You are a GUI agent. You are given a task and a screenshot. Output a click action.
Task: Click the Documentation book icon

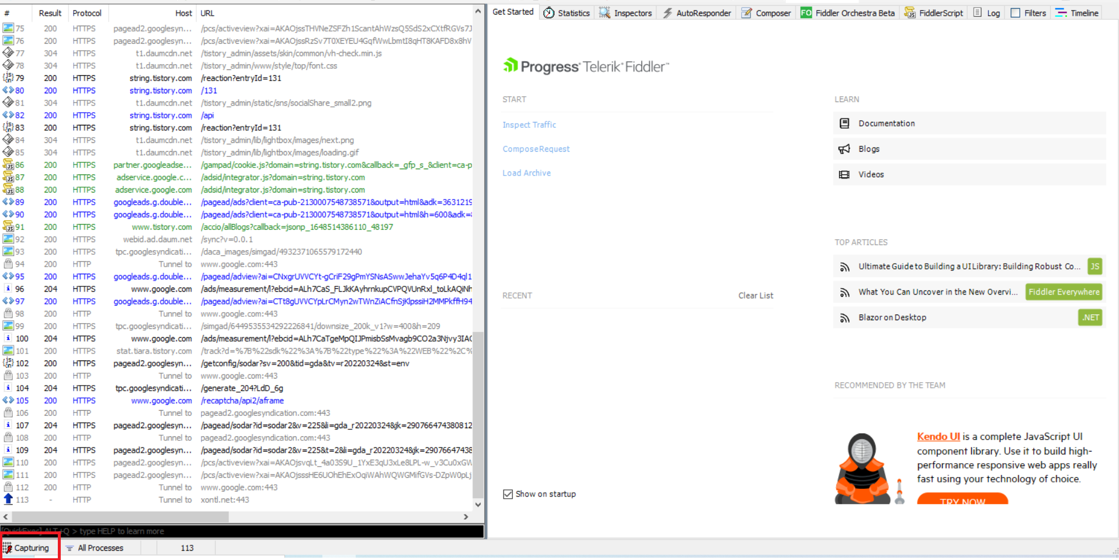point(844,123)
